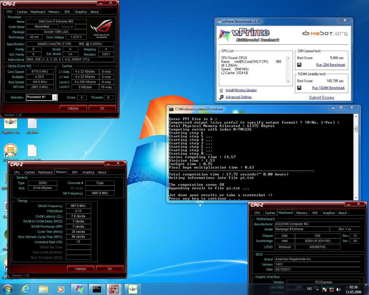Launch Internet Explorer from the taskbar
The width and height of the screenshot is (369, 295).
point(26,289)
